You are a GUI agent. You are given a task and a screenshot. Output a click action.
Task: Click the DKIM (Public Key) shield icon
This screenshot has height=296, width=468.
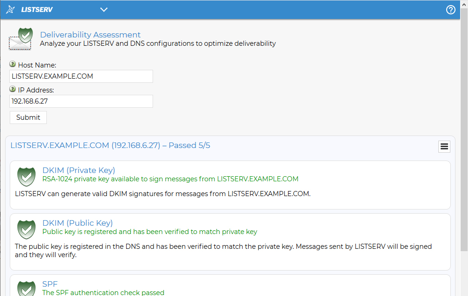tap(26, 229)
